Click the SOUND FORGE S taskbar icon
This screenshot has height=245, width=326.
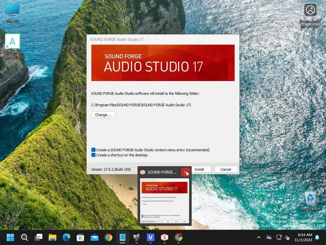coord(165,237)
